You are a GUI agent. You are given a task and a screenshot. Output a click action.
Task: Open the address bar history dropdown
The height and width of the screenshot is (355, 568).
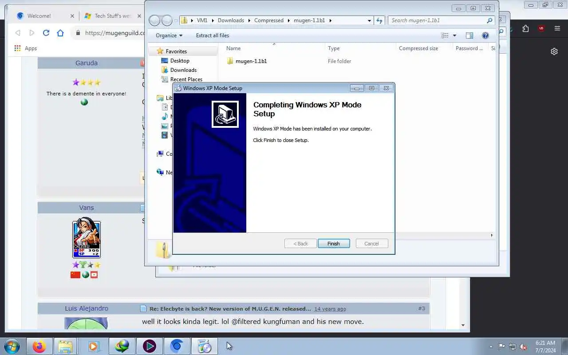click(369, 20)
